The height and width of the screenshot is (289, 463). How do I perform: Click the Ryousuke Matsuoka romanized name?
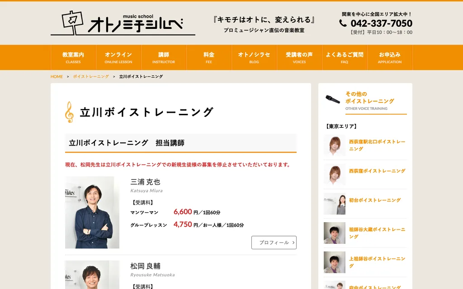point(152,275)
